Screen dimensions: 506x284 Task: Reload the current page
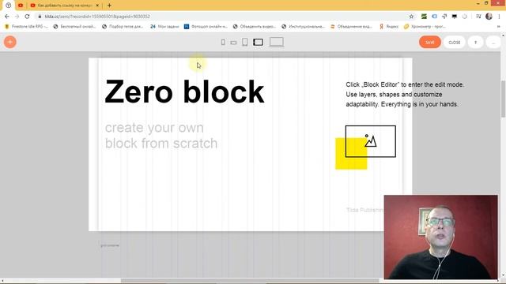click(27, 17)
